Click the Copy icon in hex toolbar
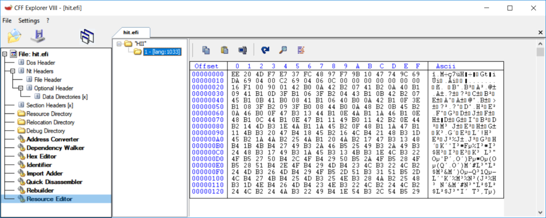 click(x=206, y=50)
